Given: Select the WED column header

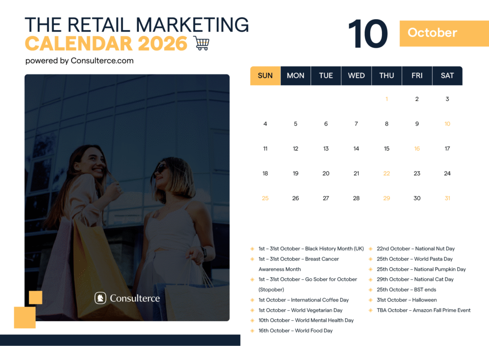Looking at the screenshot, I should (356, 75).
